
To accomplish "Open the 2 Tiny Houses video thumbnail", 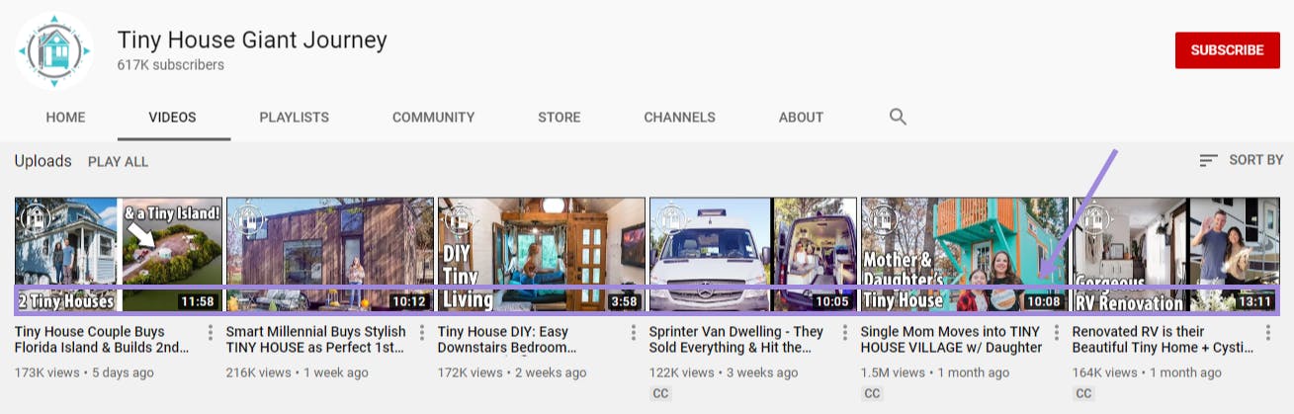I will 119,254.
